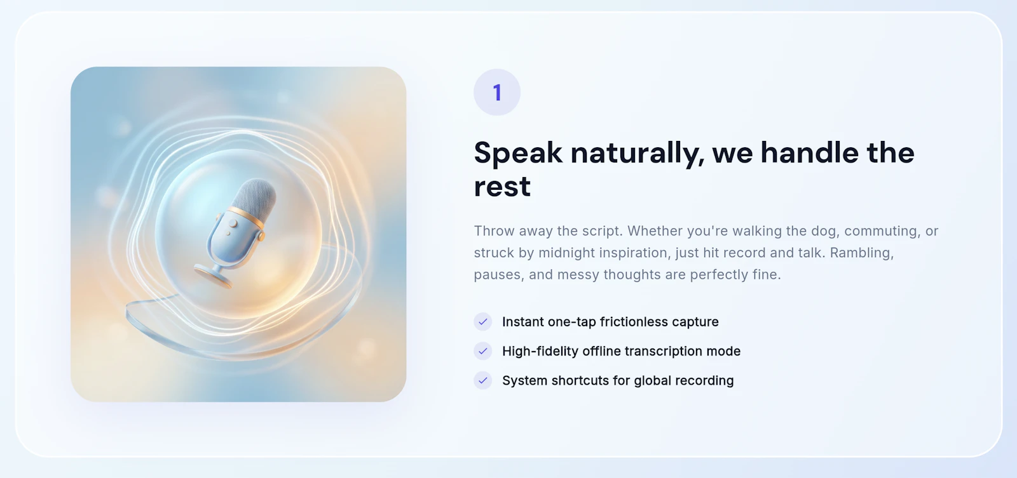
Task: Click the grey mesh microphone head
Action: [x=253, y=197]
